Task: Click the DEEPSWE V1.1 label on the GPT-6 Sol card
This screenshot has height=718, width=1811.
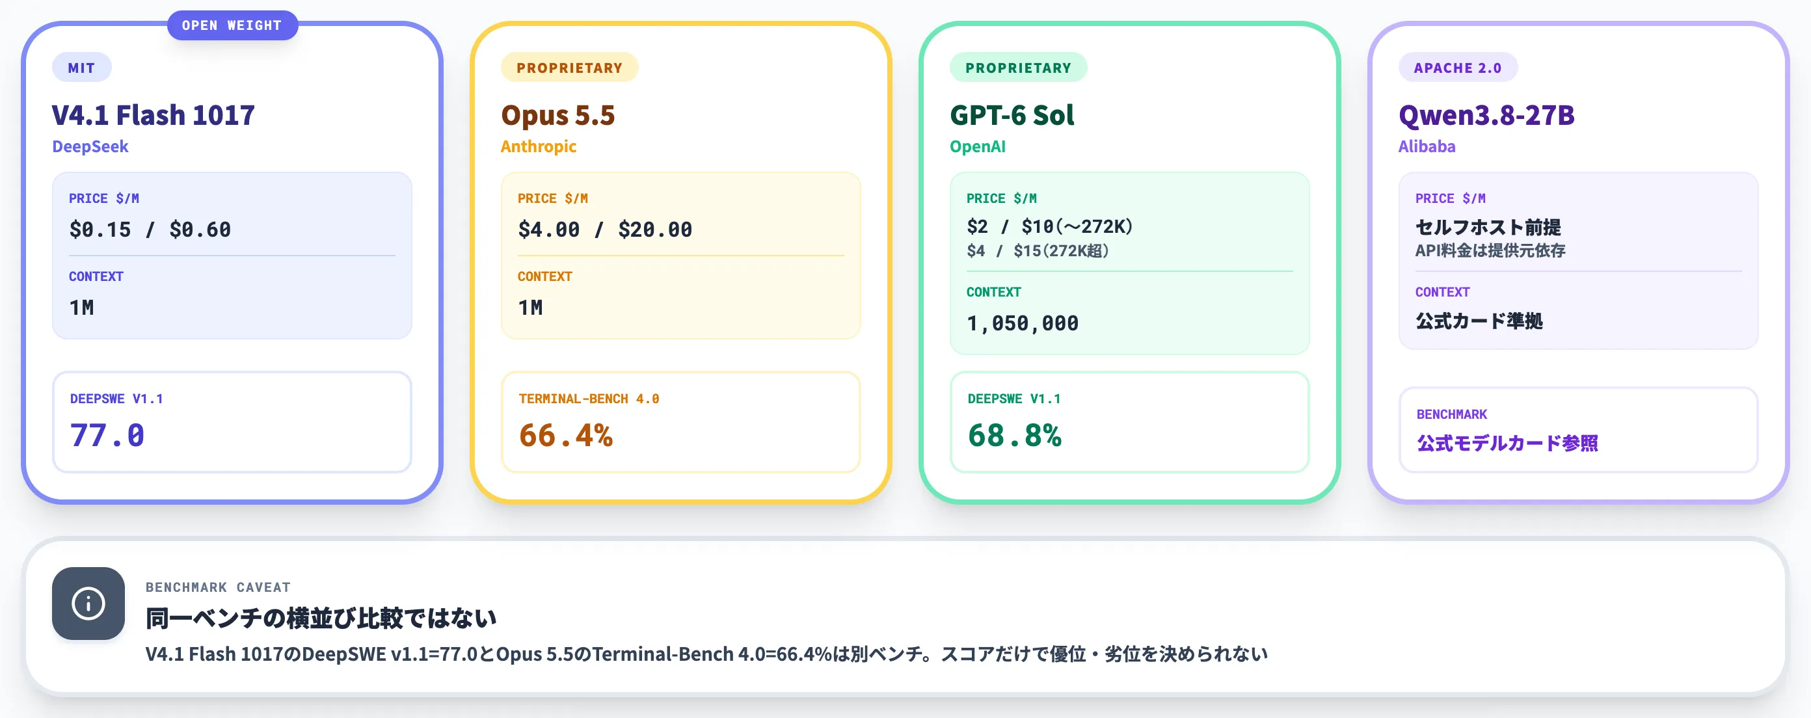Action: pyautogui.click(x=1013, y=398)
